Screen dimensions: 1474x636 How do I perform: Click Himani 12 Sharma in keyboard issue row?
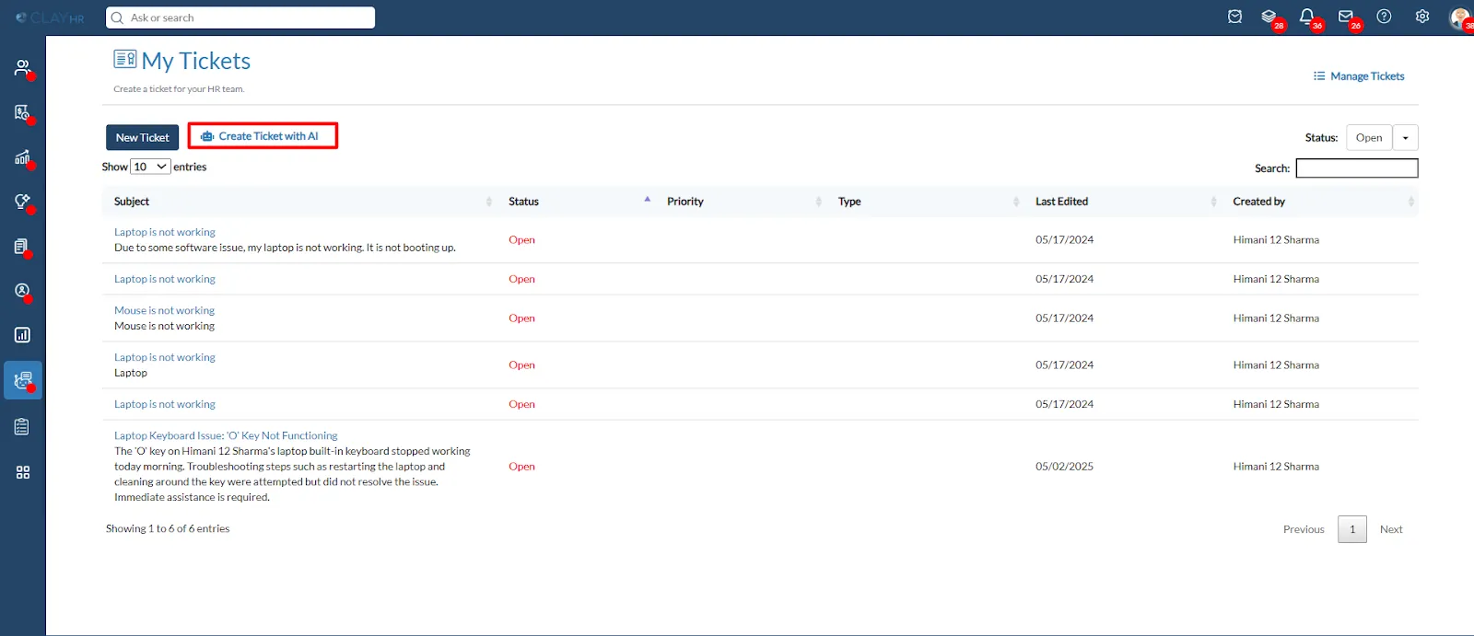tap(1276, 467)
